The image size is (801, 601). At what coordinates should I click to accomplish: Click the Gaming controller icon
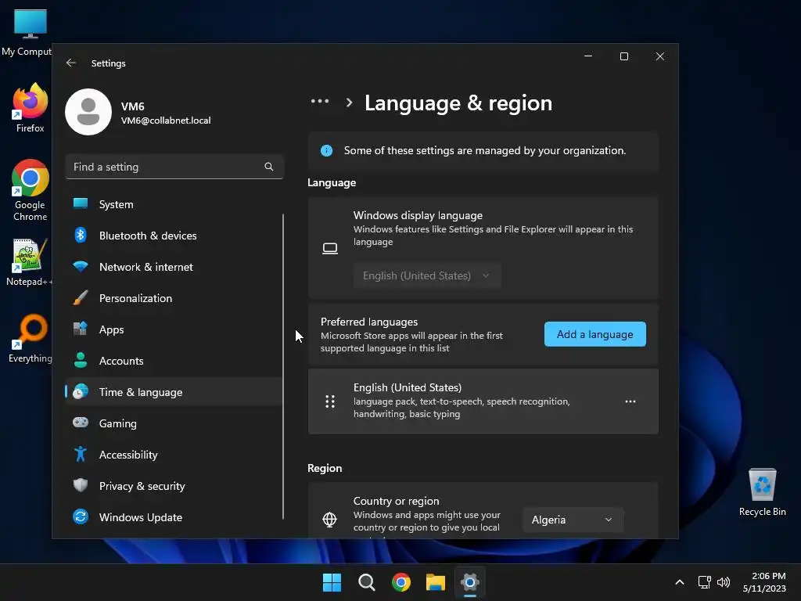(x=81, y=423)
